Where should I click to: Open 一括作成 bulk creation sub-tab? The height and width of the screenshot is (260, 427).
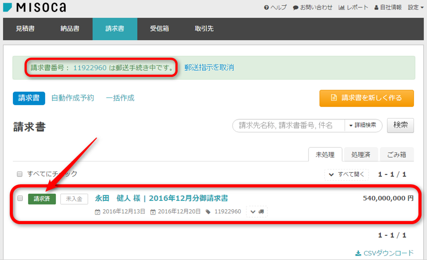click(x=120, y=98)
